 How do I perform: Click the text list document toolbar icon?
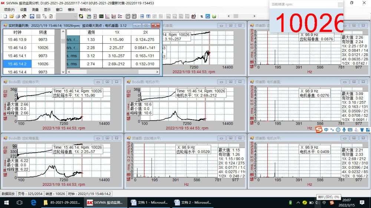[95, 16]
